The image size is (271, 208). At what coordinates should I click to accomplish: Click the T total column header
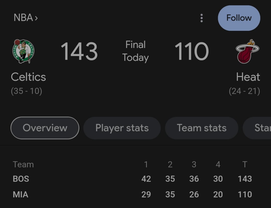245,165
